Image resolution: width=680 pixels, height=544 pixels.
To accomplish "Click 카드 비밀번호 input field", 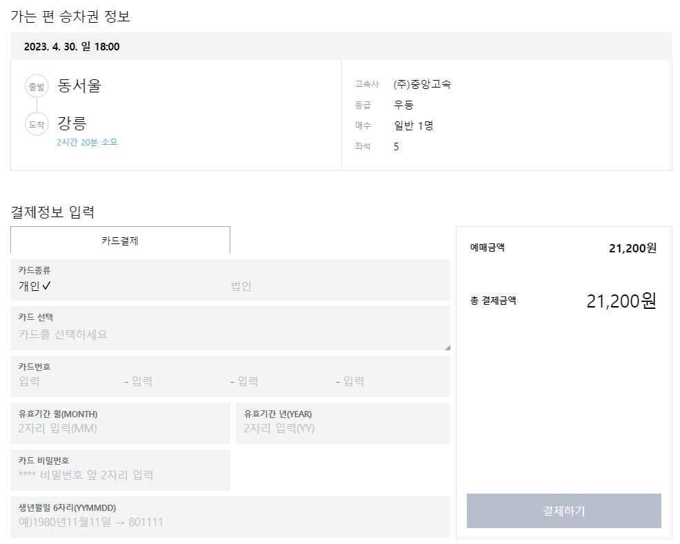I will 120,470.
